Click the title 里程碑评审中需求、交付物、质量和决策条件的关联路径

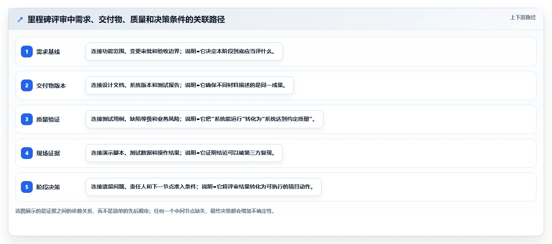[x=126, y=20]
